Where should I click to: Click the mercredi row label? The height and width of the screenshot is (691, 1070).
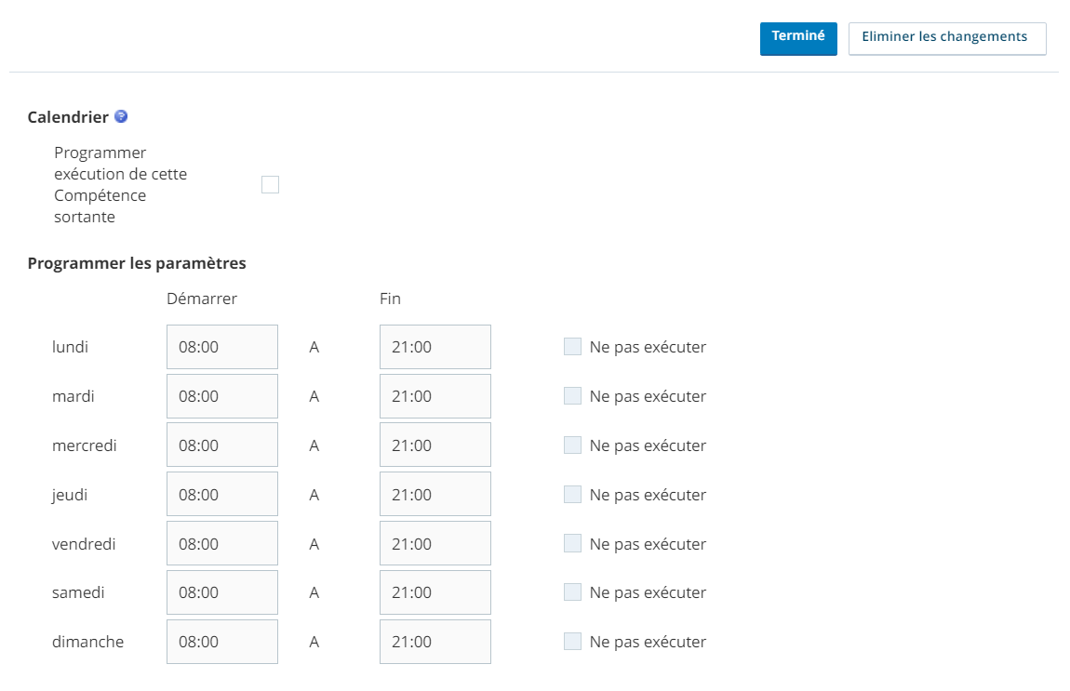85,445
